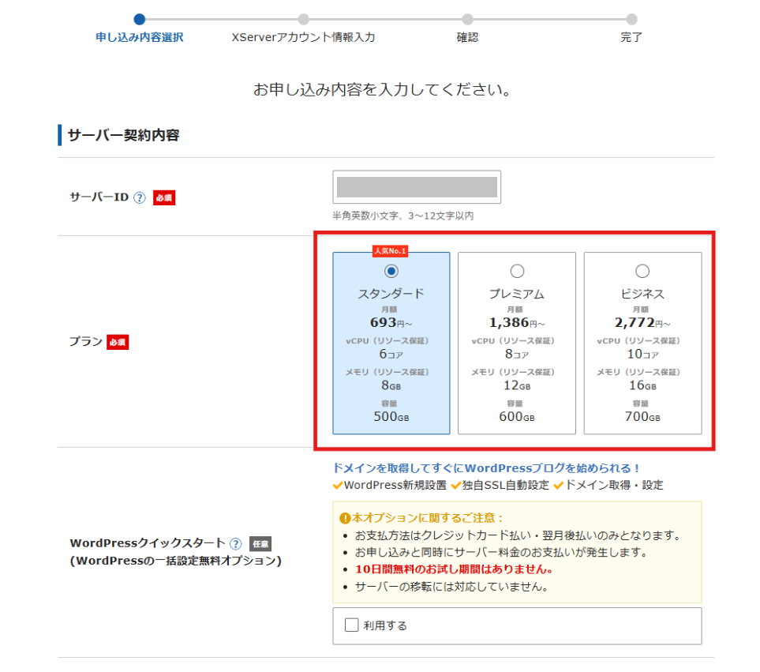Click the 人気No.1 badge on standard plan

[x=390, y=250]
